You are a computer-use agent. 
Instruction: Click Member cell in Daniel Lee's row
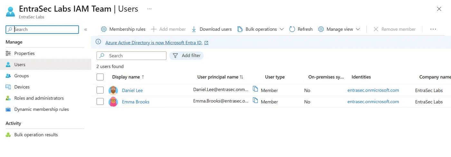269,90
